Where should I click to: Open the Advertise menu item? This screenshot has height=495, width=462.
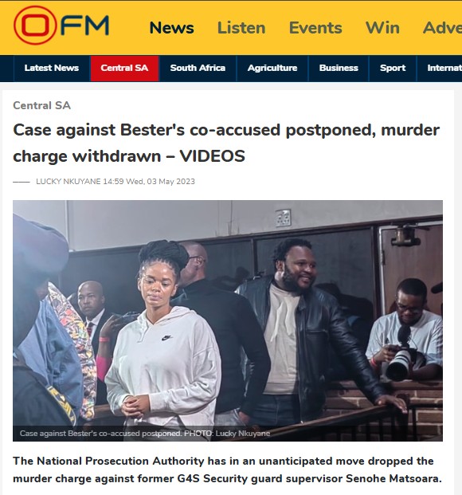click(x=442, y=28)
